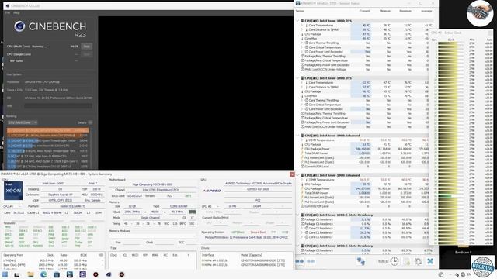Click the EN language indicator in system tray
This screenshot has height=279, width=497.
click(469, 274)
